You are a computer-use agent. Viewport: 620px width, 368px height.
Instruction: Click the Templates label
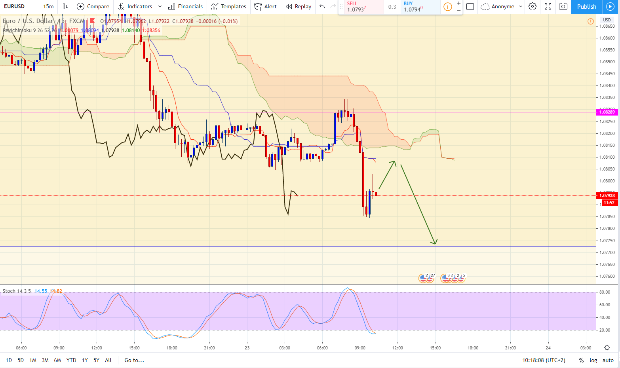click(x=234, y=6)
